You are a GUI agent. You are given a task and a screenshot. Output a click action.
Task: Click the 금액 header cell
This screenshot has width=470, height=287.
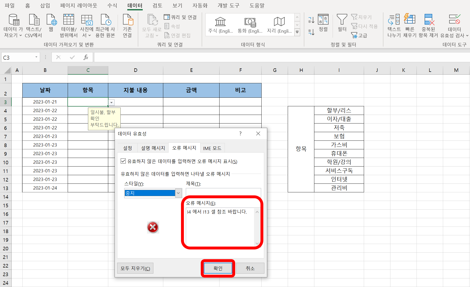click(x=191, y=90)
